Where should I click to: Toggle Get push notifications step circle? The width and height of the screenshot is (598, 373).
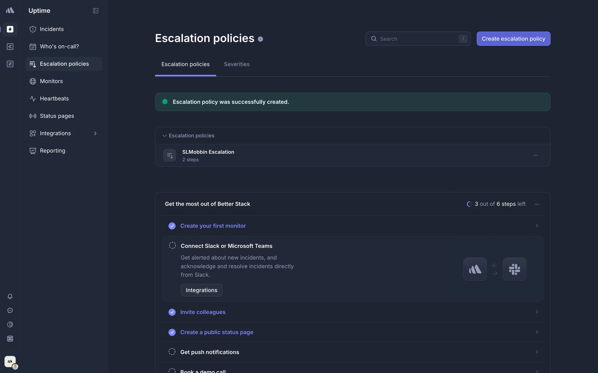point(172,352)
